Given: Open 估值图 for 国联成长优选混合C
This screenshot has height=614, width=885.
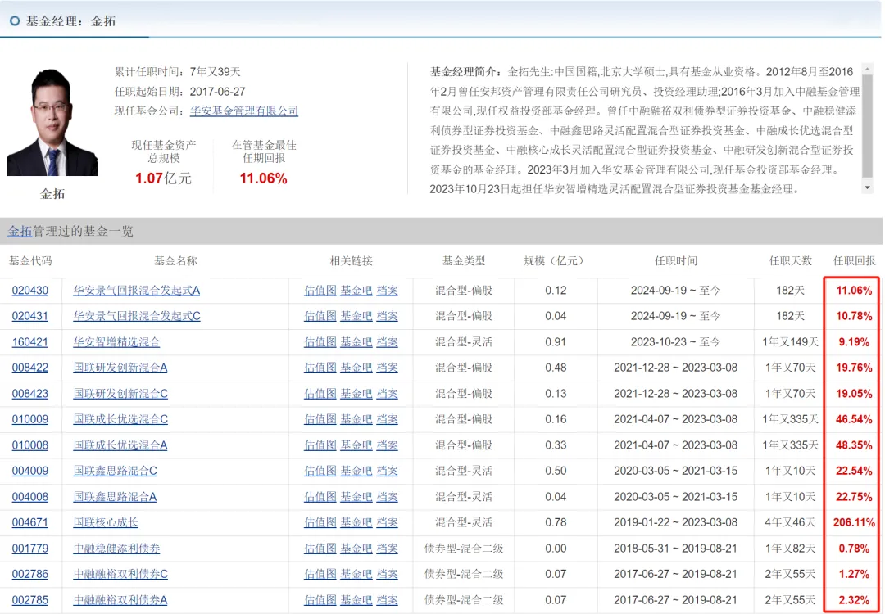Looking at the screenshot, I should [320, 419].
